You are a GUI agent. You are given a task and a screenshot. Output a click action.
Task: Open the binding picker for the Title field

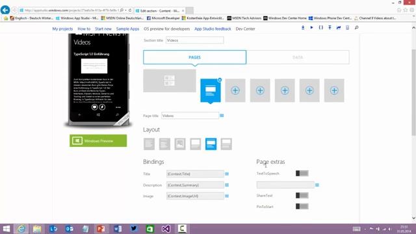coord(227,174)
